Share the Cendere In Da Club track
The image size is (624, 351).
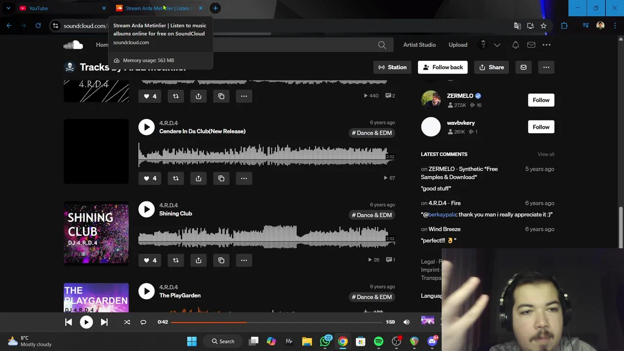point(198,178)
